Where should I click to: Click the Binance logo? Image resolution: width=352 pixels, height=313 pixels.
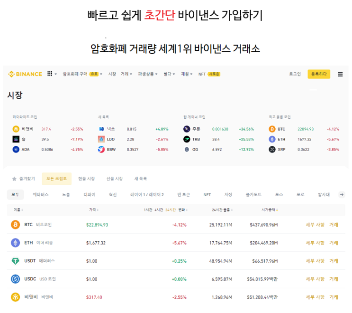coord(25,74)
